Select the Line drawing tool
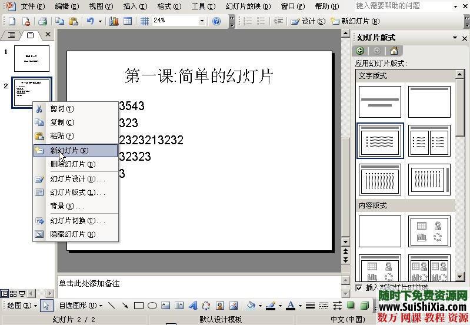470x325 pixels. pyautogui.click(x=112, y=306)
